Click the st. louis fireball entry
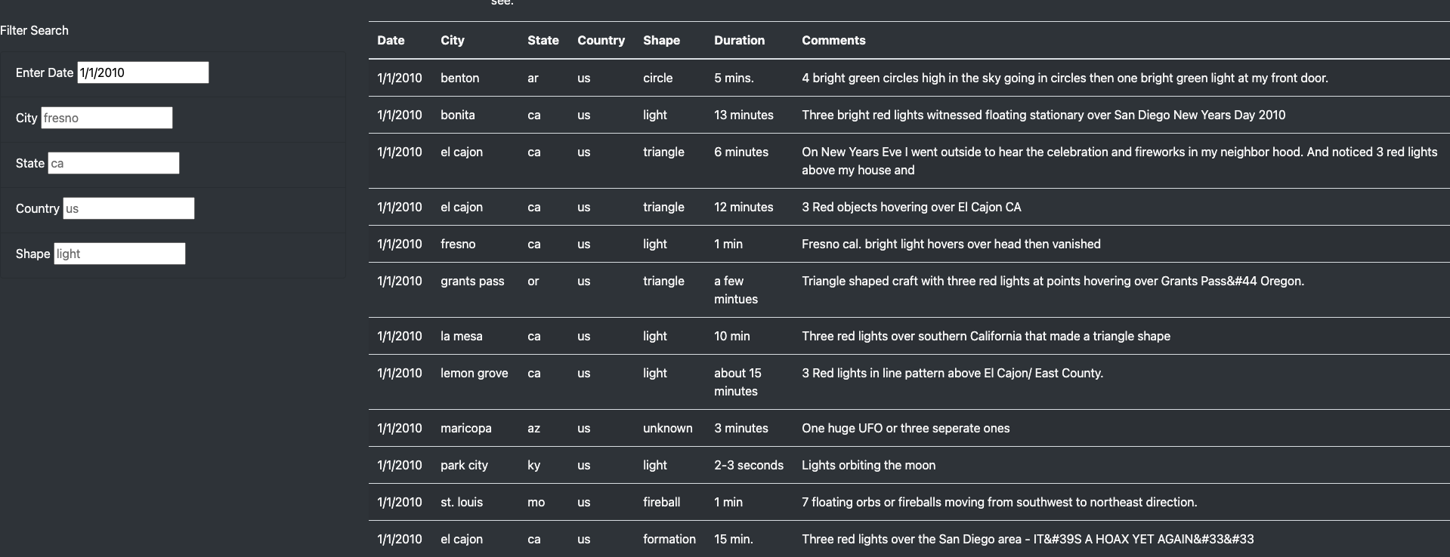1450x557 pixels. (x=680, y=502)
